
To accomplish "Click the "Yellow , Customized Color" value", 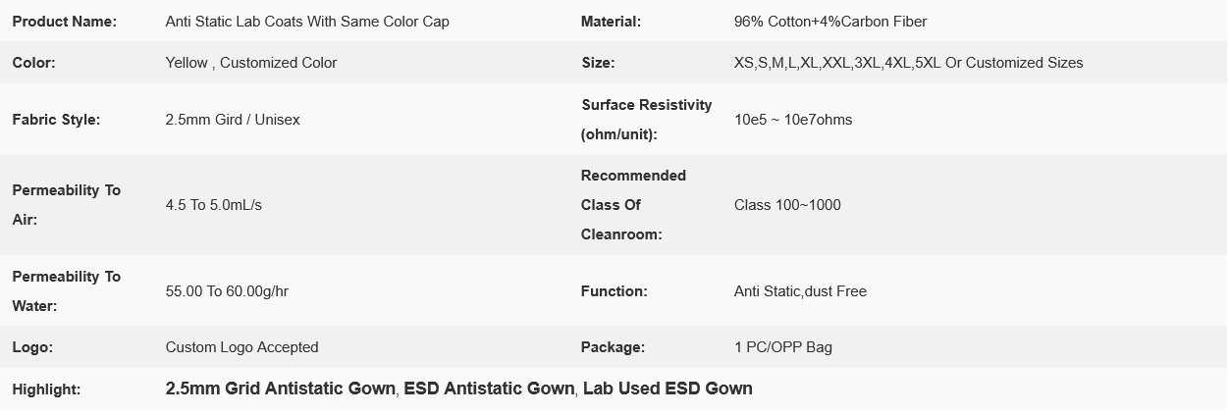I will click(251, 63).
